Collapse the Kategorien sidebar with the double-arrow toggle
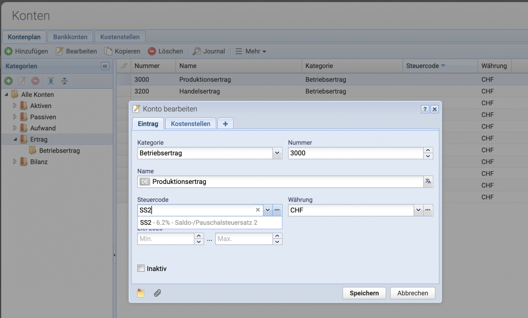The image size is (528, 318). click(x=105, y=66)
